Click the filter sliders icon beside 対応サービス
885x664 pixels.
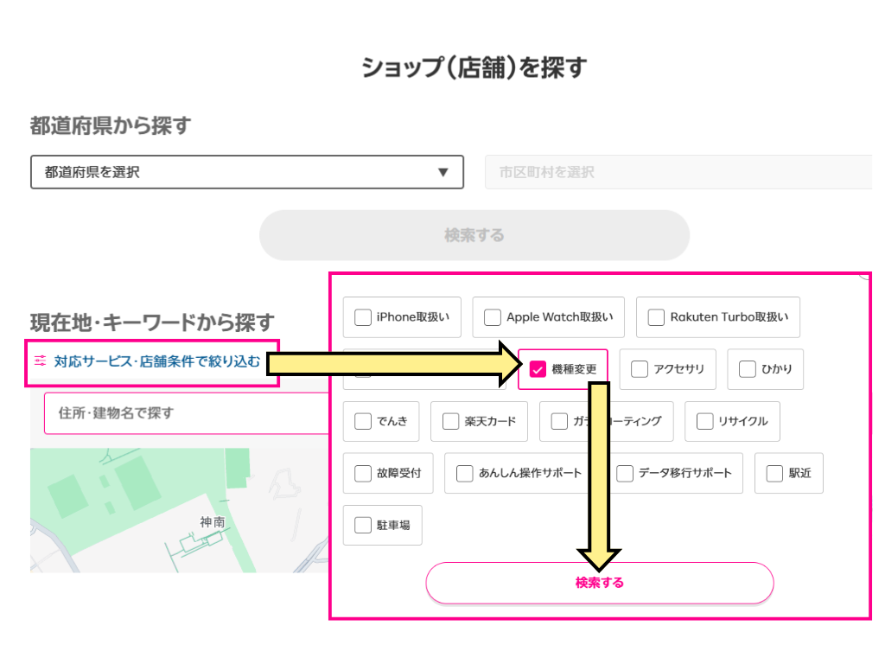[x=40, y=361]
